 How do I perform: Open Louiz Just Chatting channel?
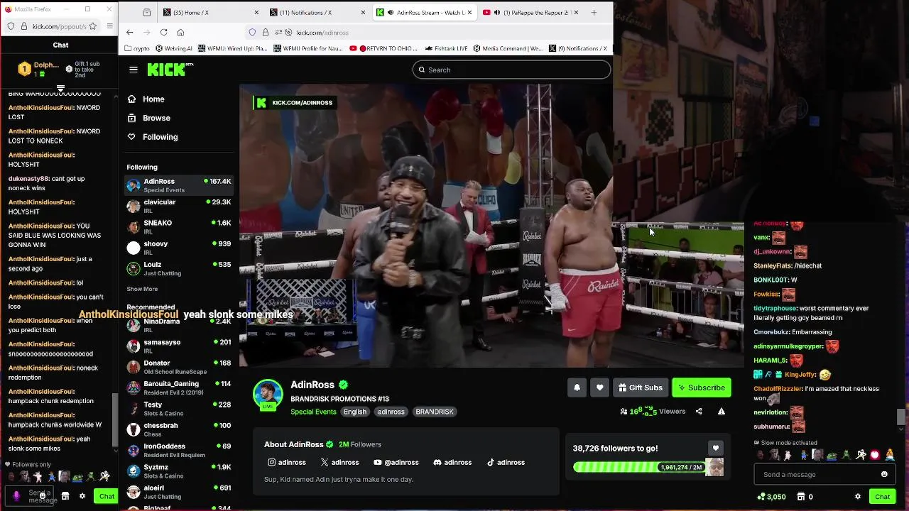point(179,268)
